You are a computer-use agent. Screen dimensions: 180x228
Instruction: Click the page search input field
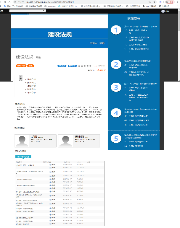[x=26, y=11]
